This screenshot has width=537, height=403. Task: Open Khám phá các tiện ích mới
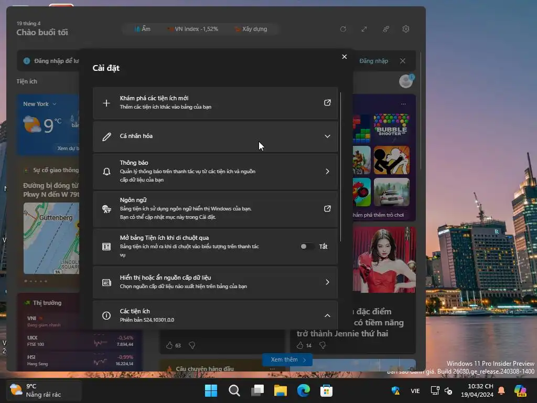tap(216, 103)
